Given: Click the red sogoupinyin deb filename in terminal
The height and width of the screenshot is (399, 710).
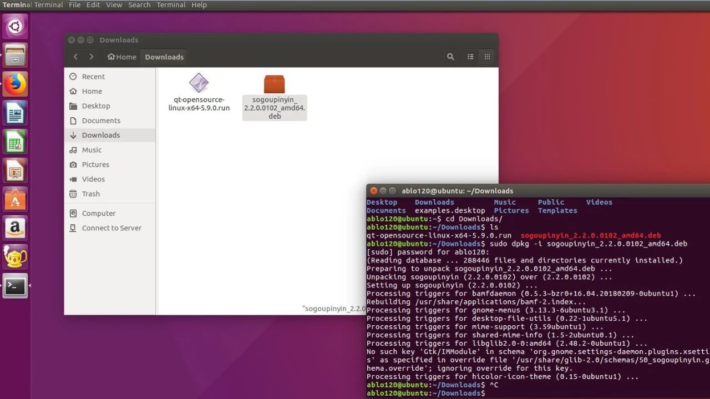Looking at the screenshot, I should tap(591, 235).
